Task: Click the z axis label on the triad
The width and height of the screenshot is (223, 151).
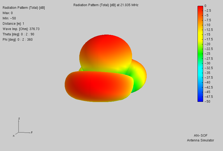Action: [x=19, y=119]
